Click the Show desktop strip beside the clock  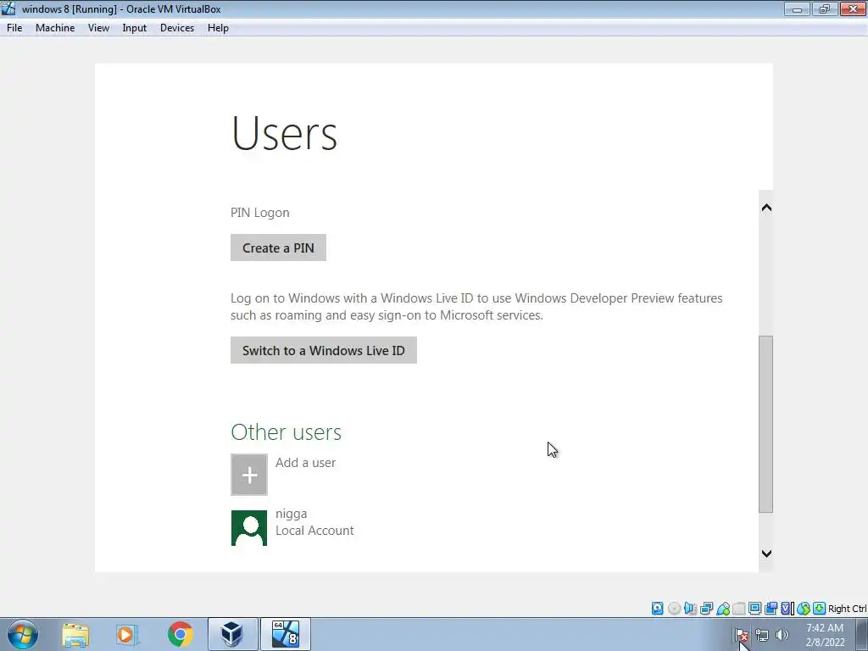coord(862,634)
